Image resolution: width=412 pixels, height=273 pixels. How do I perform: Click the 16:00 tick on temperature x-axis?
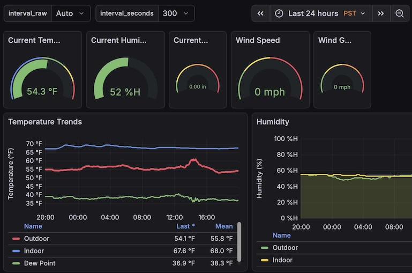point(206,217)
